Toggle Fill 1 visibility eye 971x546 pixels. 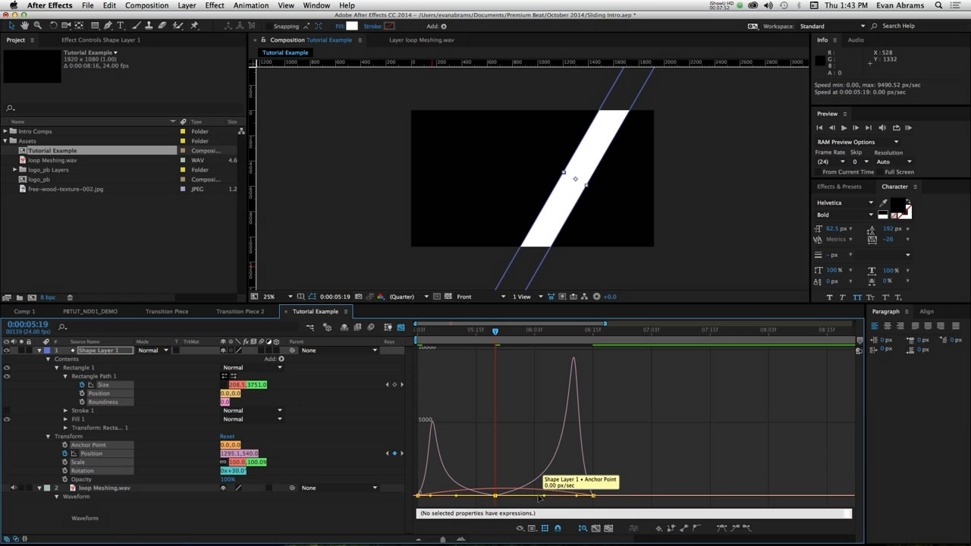7,419
